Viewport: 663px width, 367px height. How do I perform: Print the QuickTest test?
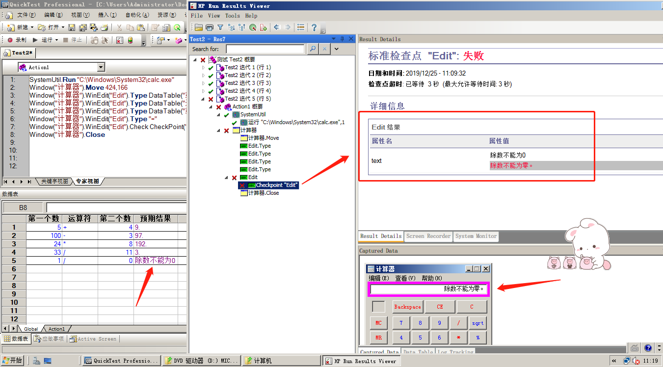pos(104,27)
